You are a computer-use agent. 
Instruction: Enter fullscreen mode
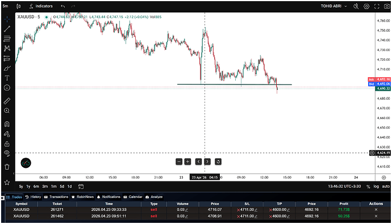[x=377, y=6]
